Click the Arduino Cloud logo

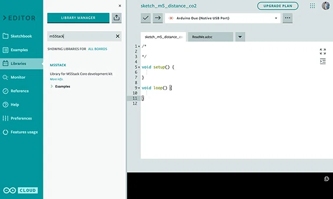[20, 190]
